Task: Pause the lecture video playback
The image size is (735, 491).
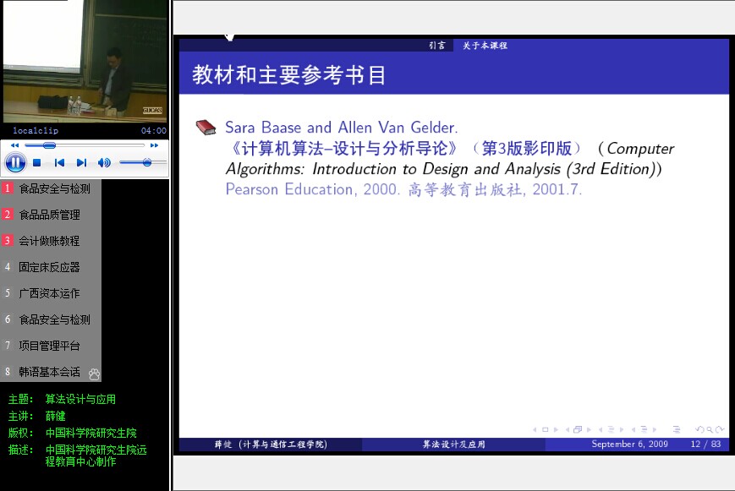Action: [15, 162]
